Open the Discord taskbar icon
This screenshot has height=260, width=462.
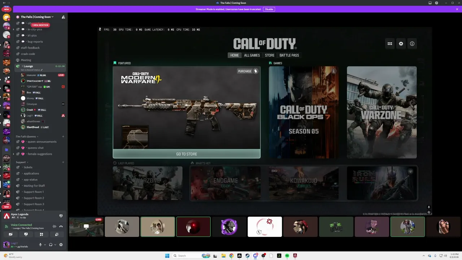pos(255,256)
